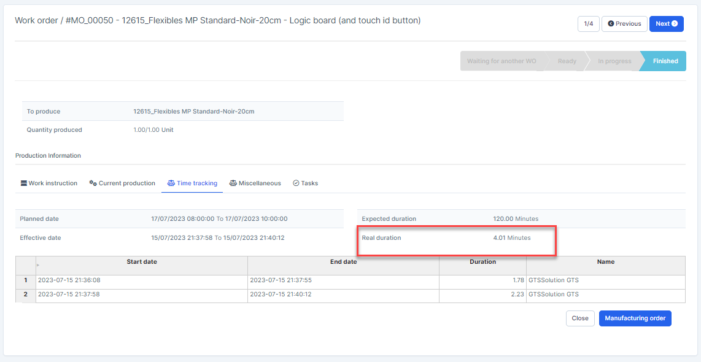
Task: Click the scale icon beside Miscellaneous
Action: (233, 183)
